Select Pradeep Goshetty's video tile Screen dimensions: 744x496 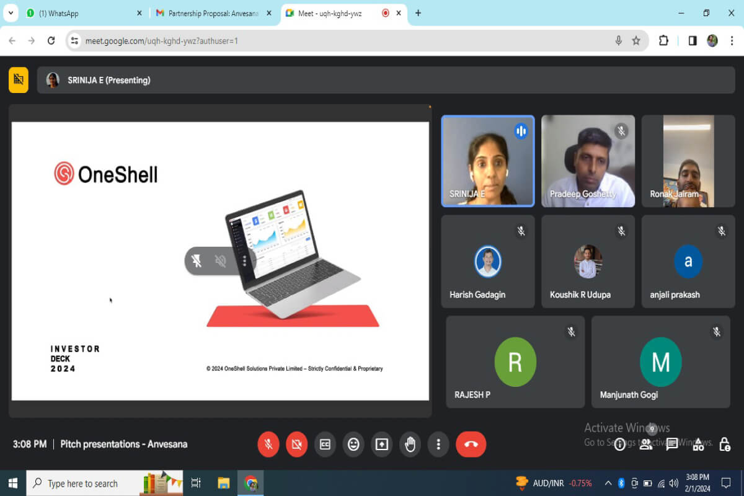click(x=588, y=161)
